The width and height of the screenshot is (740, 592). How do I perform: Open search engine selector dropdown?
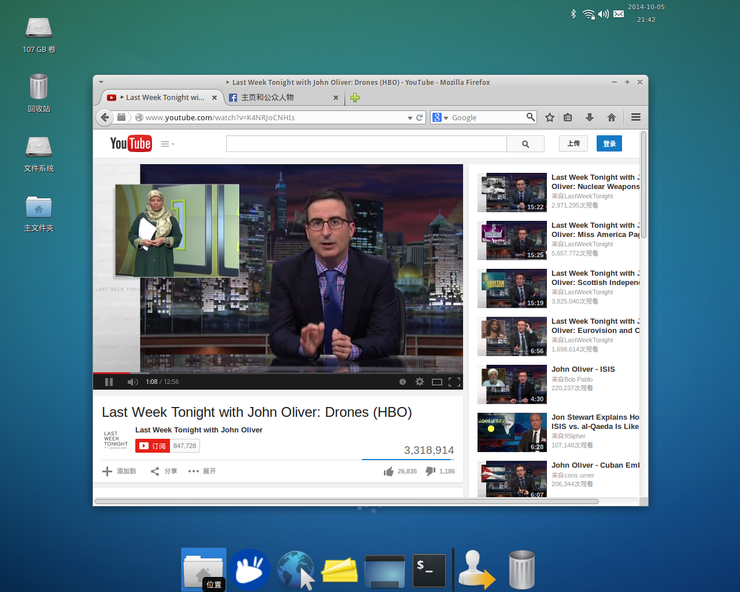coord(440,117)
